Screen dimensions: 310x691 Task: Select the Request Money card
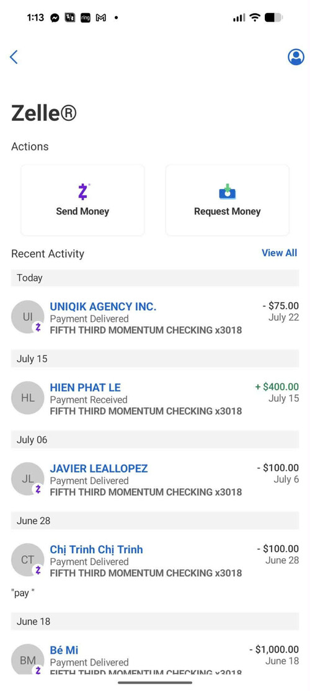227,200
